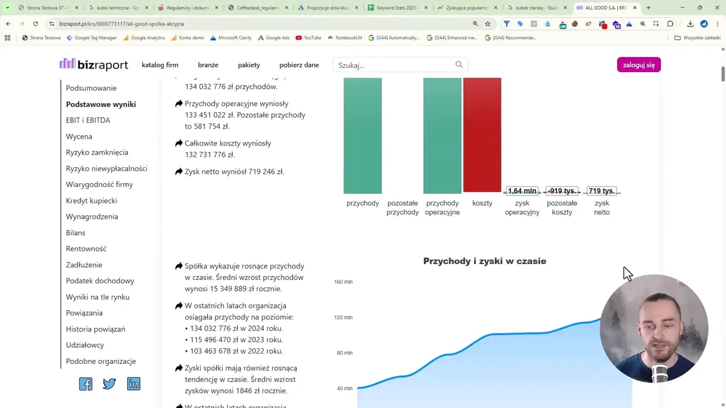
Task: Close the Propozycje słów kluczowych tab
Action: click(356, 8)
